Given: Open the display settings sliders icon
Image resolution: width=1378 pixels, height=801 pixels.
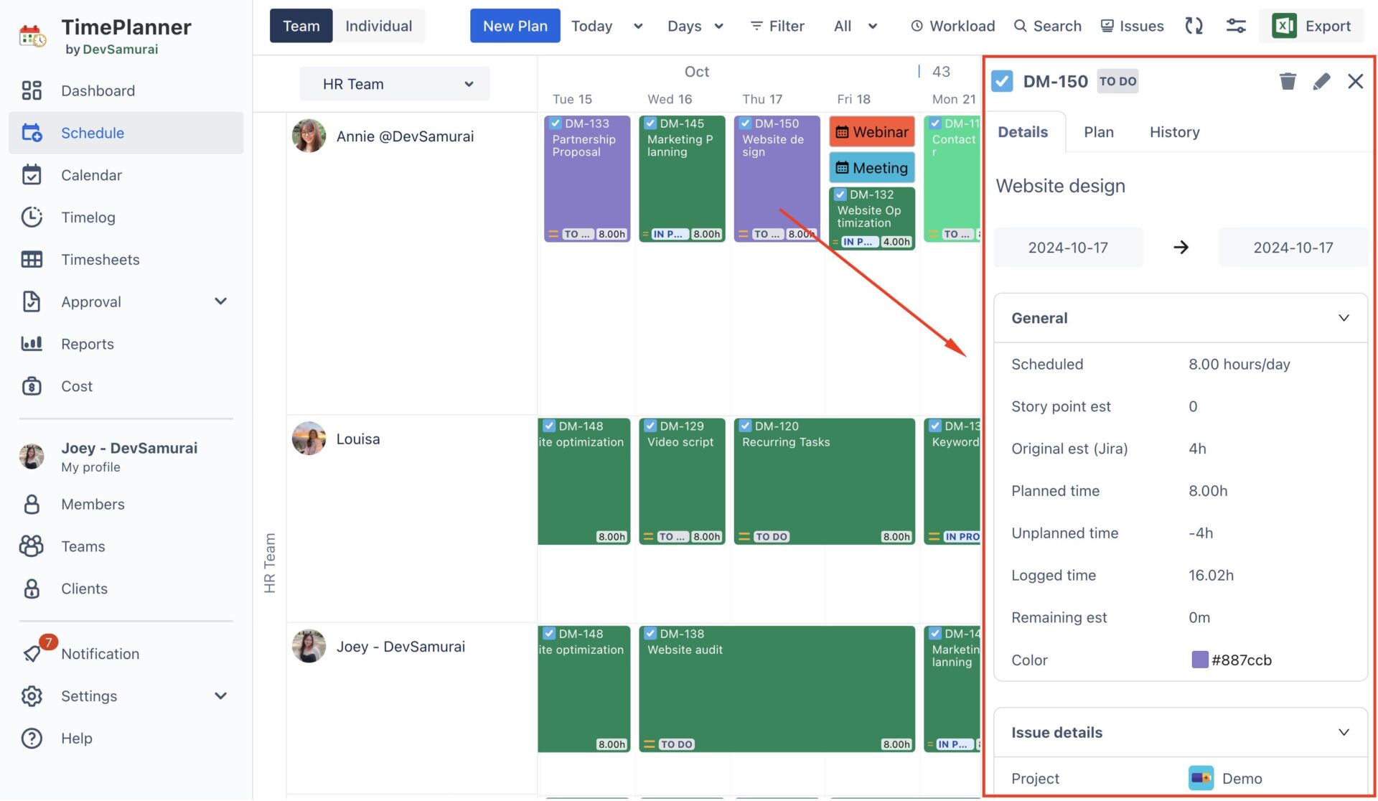Looking at the screenshot, I should click(1236, 26).
